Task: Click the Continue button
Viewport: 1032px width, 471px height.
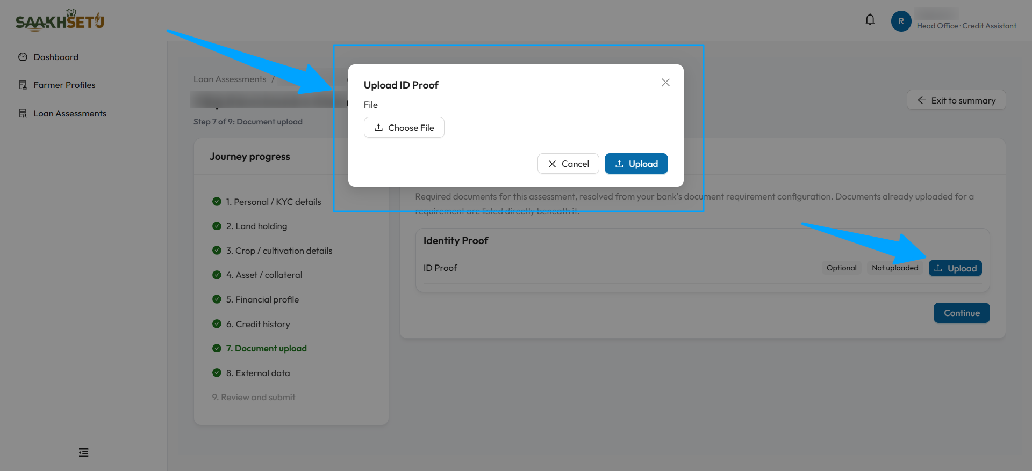Action: point(962,313)
